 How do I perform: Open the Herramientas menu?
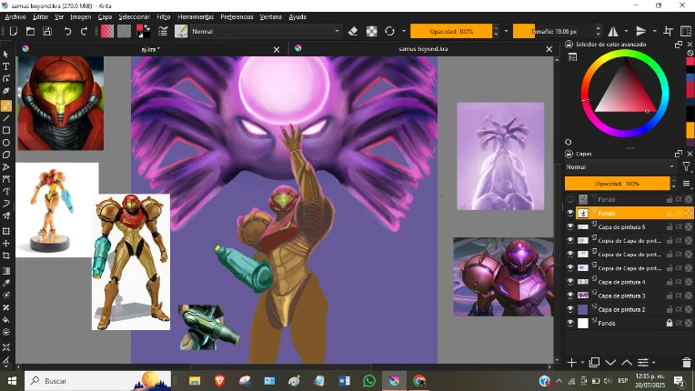click(196, 17)
